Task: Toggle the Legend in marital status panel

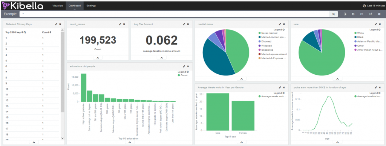Action: (279, 30)
